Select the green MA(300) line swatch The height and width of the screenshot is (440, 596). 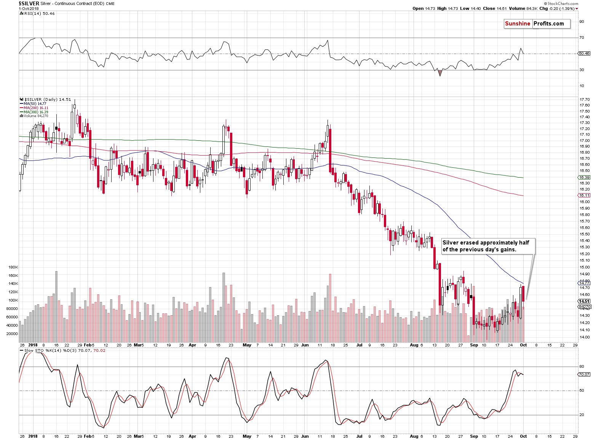point(21,112)
